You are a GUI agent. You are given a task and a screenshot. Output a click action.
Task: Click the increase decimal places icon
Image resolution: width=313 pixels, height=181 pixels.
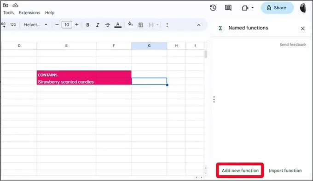click(x=3, y=25)
